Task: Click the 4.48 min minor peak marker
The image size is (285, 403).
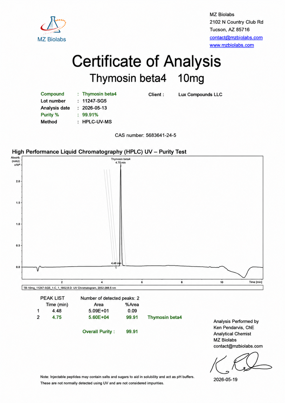Action: point(116,263)
